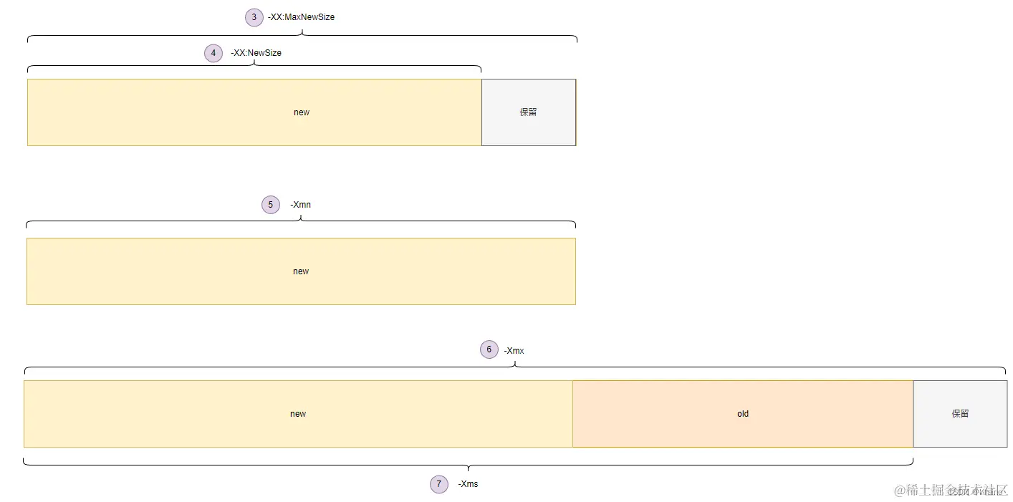Click the yellow new box under -XX:NewSize

254,112
